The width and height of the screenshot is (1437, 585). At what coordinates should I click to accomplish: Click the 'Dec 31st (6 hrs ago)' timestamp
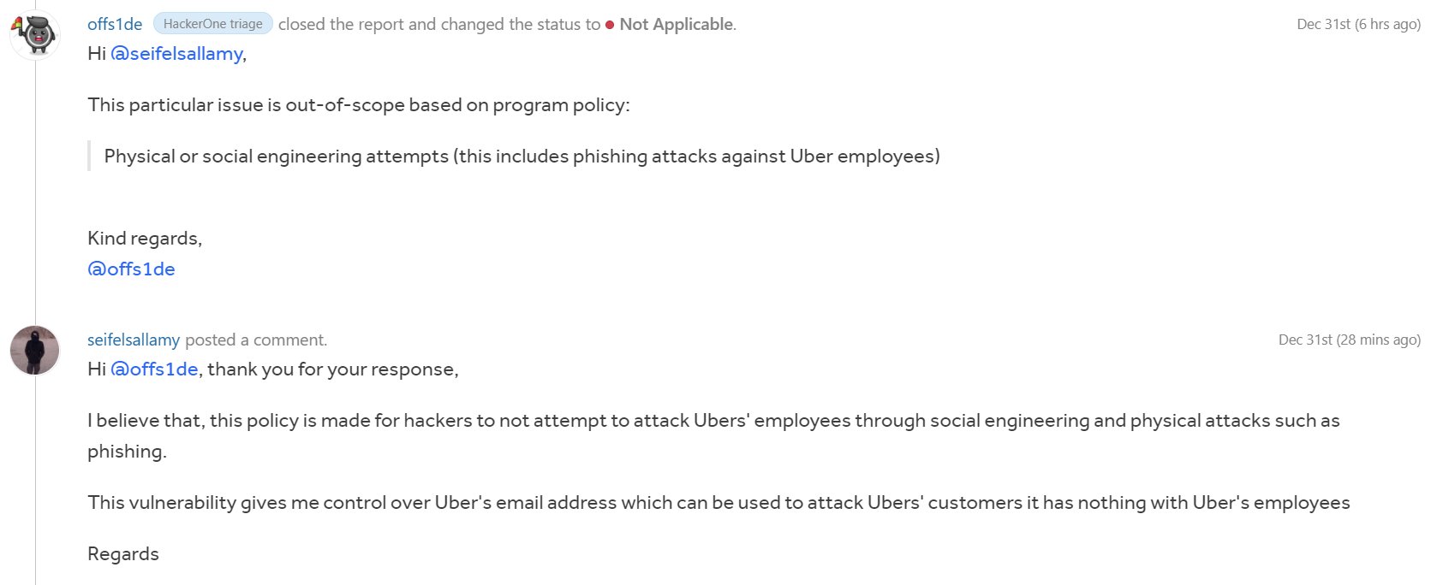coord(1358,24)
